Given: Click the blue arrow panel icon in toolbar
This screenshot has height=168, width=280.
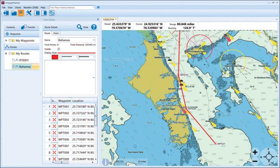Looking at the screenshot, I should 6,13.
